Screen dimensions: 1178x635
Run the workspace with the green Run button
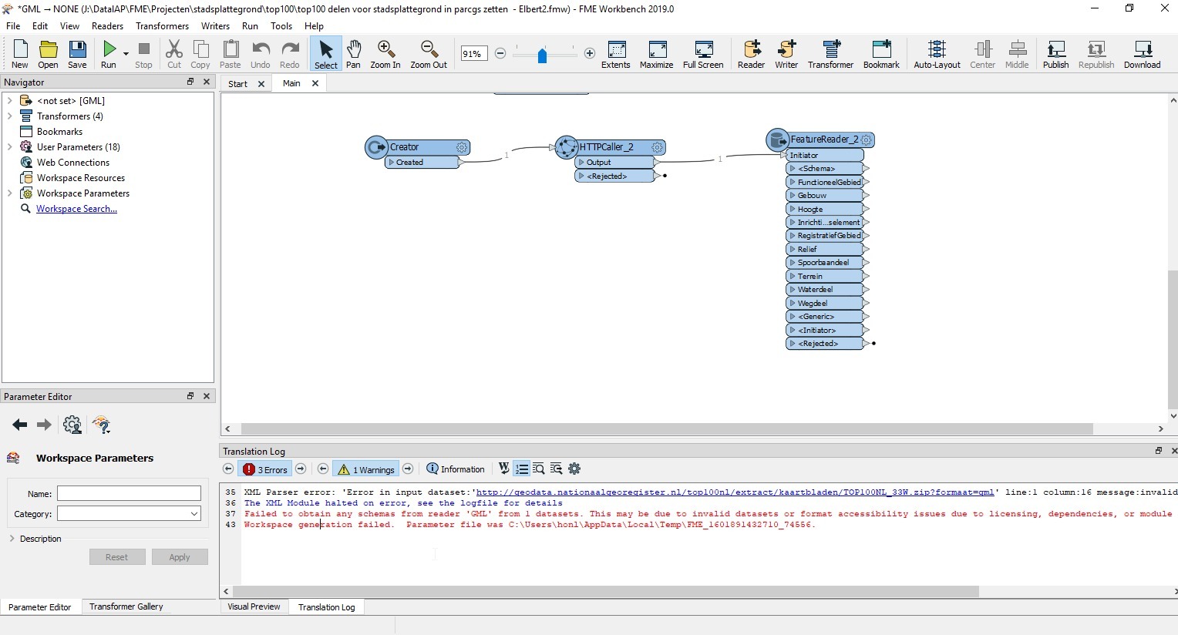(x=109, y=54)
